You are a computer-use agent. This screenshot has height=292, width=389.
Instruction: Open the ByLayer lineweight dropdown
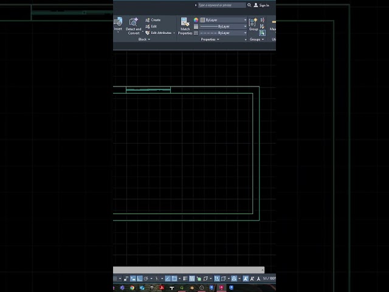click(x=223, y=26)
